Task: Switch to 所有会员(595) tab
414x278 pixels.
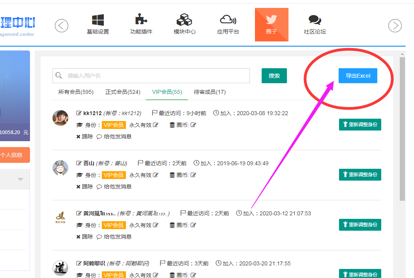Action: pyautogui.click(x=76, y=92)
